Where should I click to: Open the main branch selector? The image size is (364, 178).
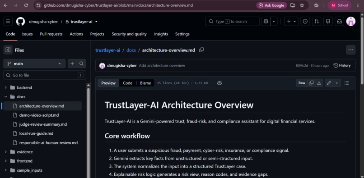tap(34, 64)
